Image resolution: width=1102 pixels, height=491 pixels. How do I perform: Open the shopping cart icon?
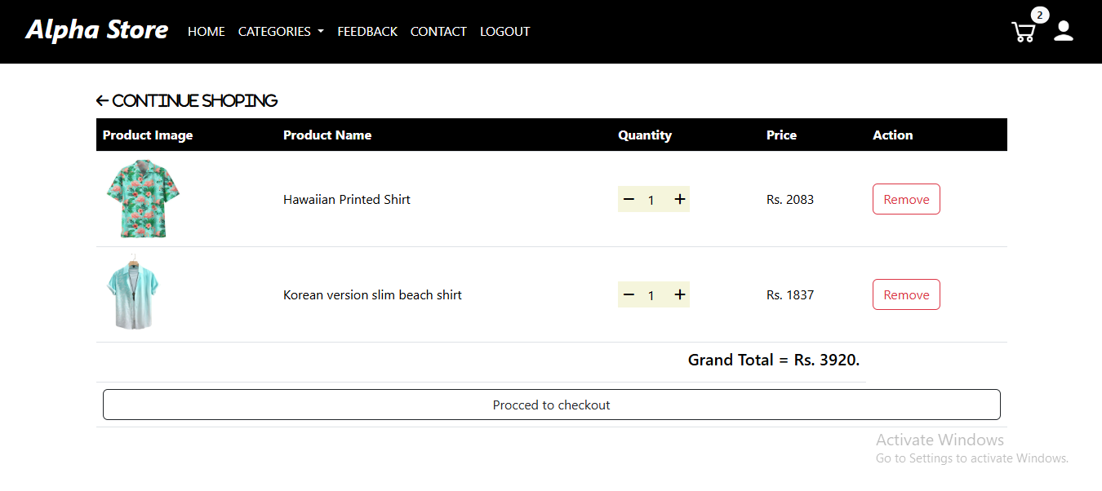tap(1023, 33)
